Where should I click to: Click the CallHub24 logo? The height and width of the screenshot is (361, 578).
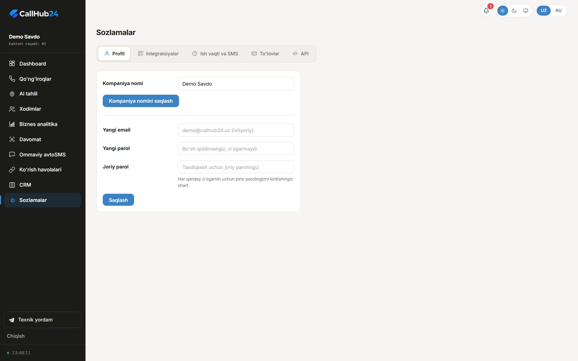34,14
